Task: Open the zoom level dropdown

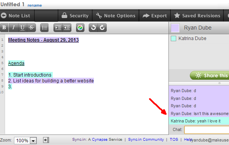Action: coord(33,141)
